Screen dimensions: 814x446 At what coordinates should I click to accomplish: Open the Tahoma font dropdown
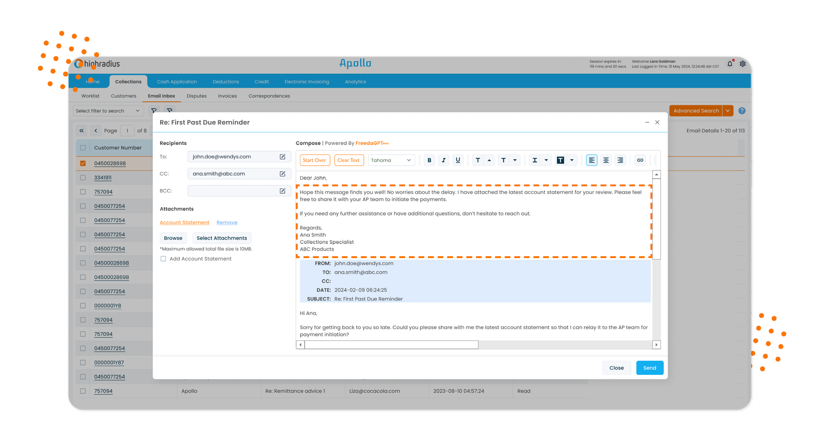391,160
